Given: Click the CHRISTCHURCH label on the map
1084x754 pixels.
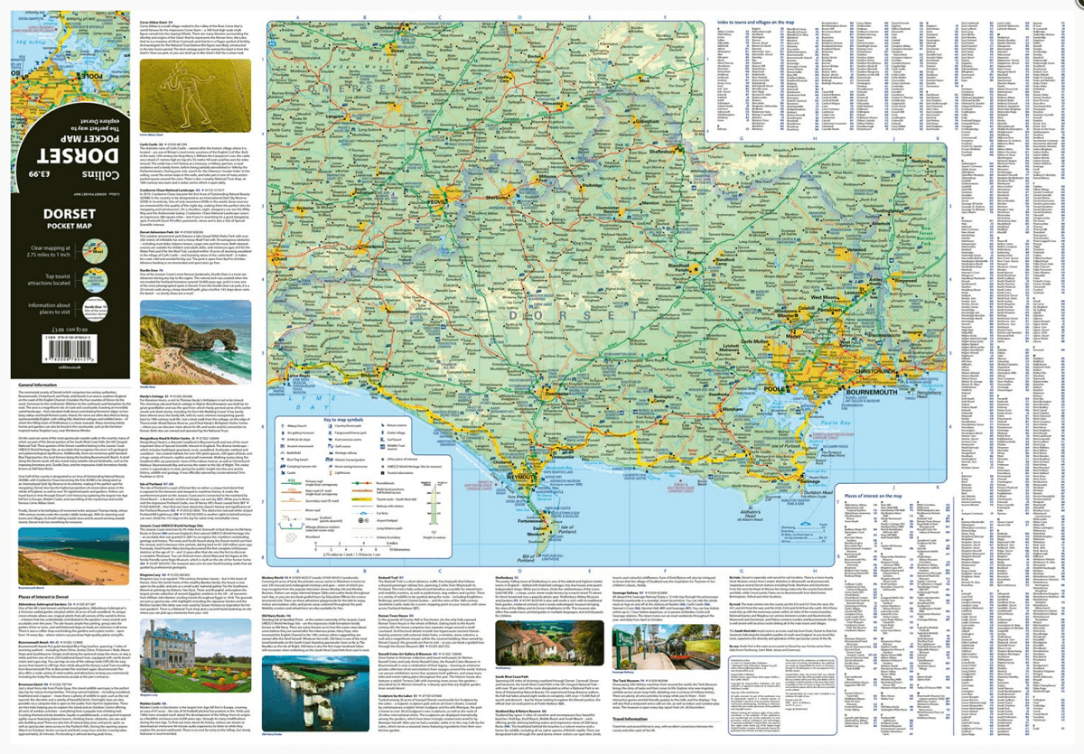Looking at the screenshot, I should [875, 371].
